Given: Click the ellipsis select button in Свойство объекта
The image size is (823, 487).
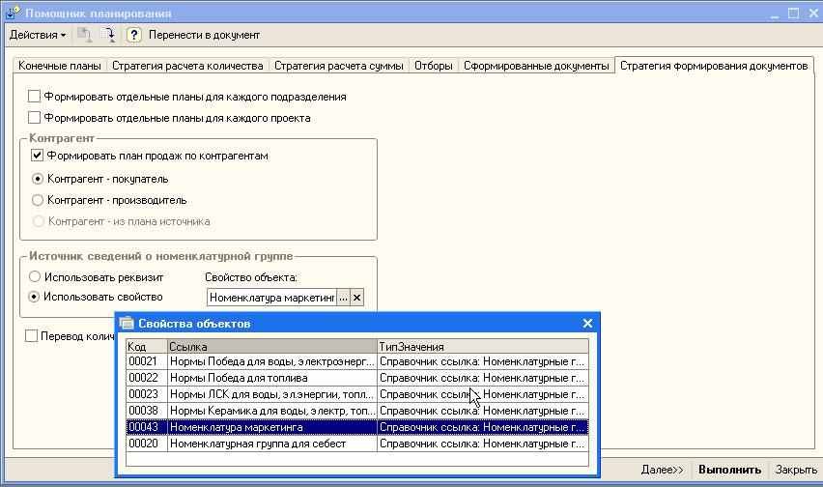Looking at the screenshot, I should [x=343, y=298].
